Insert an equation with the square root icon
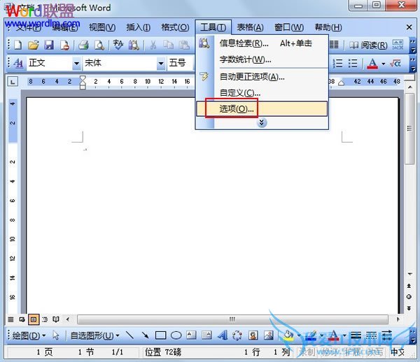 (395, 64)
